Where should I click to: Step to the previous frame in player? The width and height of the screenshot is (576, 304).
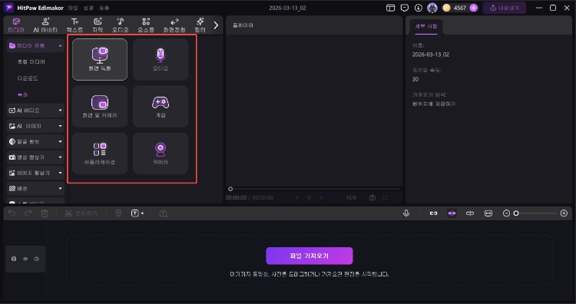296,197
